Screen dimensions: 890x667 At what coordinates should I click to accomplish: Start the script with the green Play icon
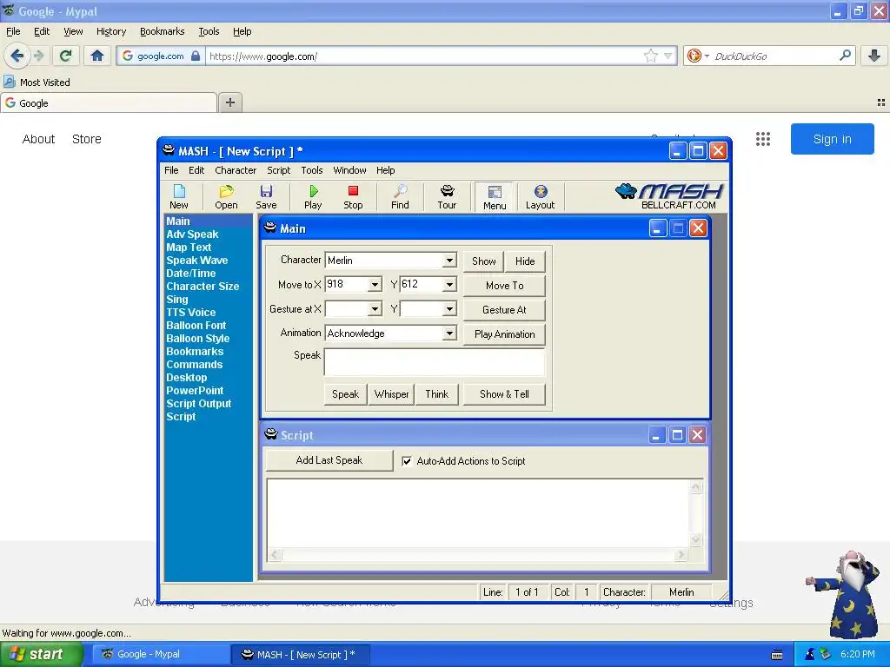pyautogui.click(x=313, y=197)
